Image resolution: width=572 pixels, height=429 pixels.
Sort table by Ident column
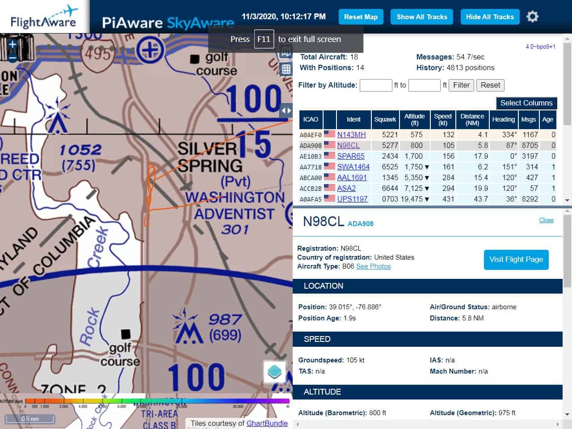click(353, 119)
